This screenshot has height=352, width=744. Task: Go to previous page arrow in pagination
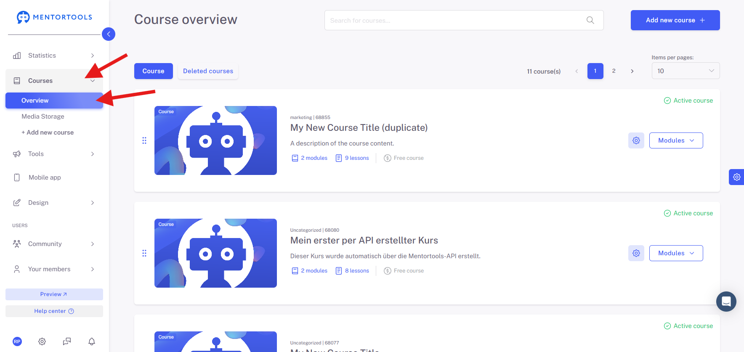577,71
